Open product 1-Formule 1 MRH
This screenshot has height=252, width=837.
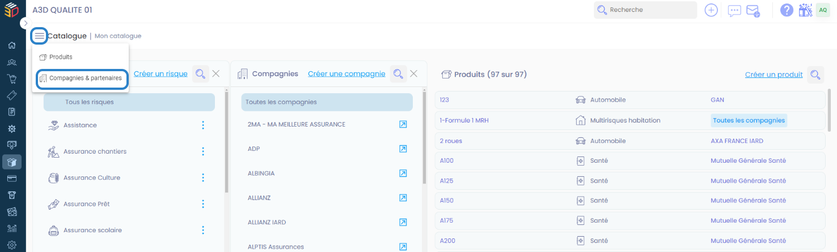[464, 120]
